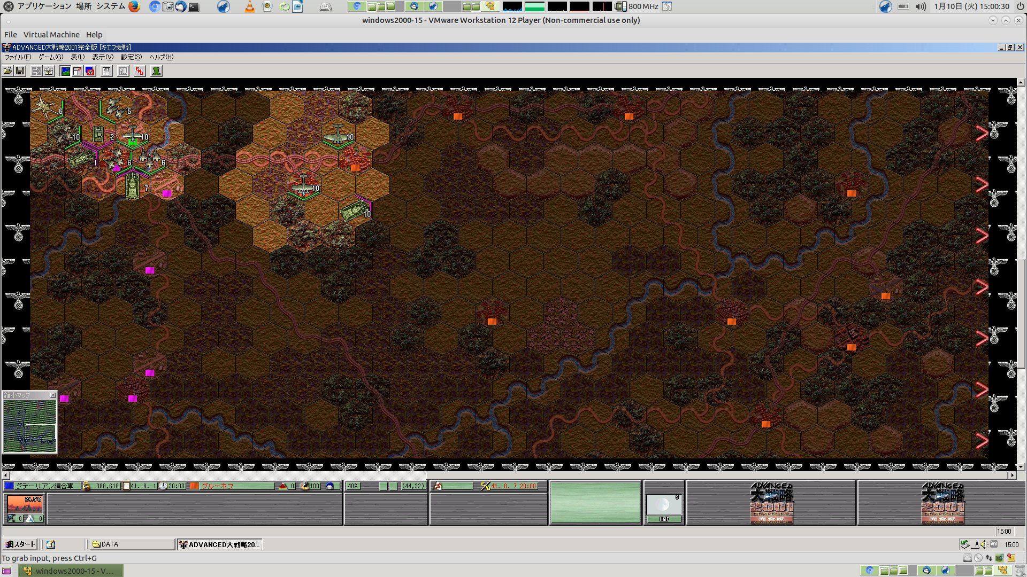
Task: Click the Windows スタート button
Action: [x=20, y=544]
